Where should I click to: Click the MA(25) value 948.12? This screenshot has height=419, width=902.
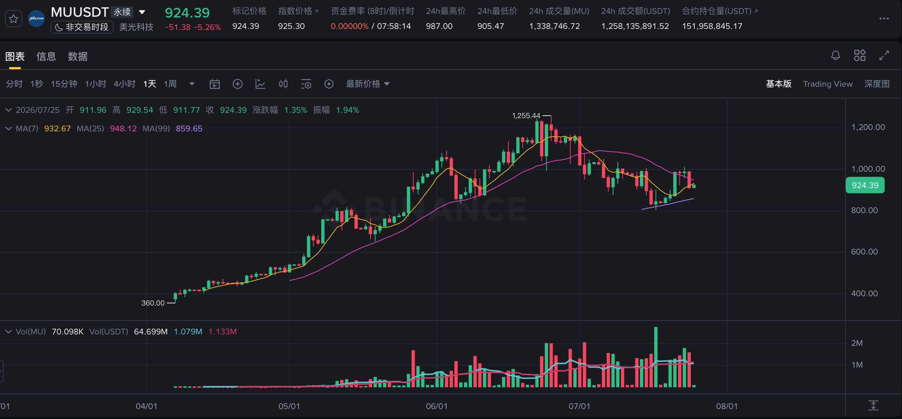coord(123,128)
